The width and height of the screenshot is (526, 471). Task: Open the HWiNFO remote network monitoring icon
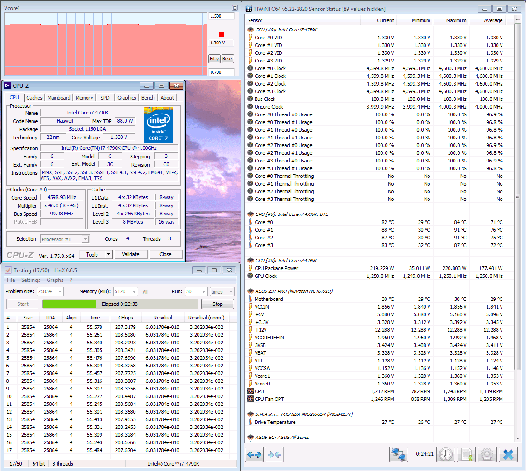(399, 455)
